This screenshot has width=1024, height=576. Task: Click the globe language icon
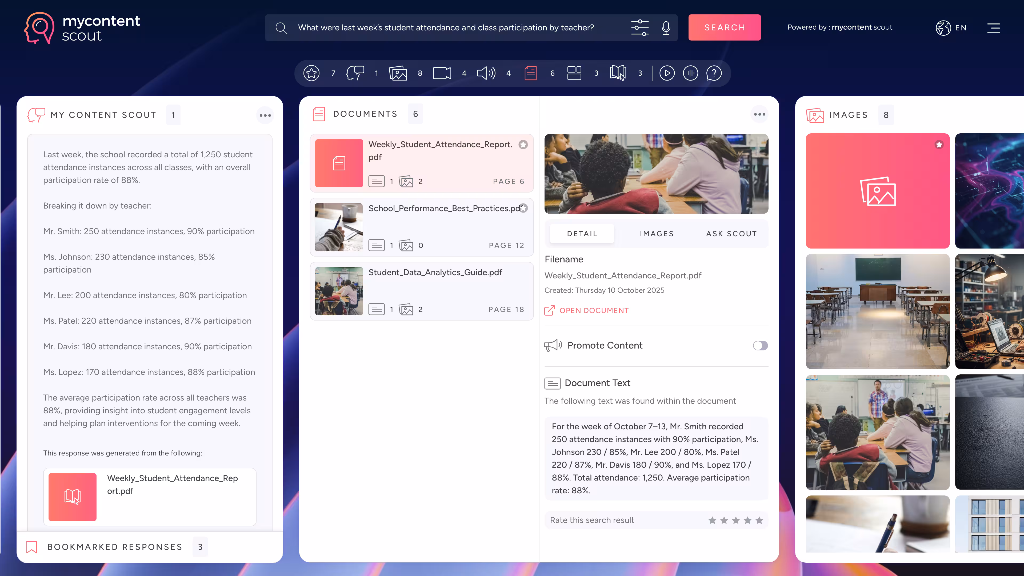(943, 28)
